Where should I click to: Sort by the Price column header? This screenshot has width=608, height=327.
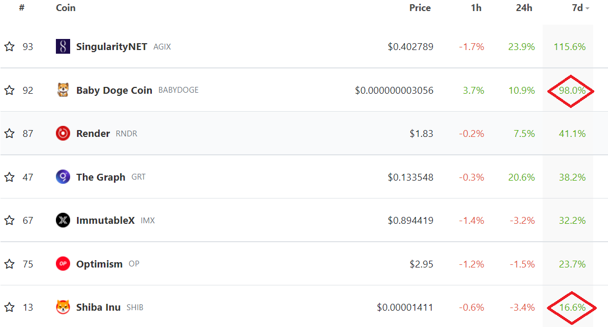tap(420, 8)
